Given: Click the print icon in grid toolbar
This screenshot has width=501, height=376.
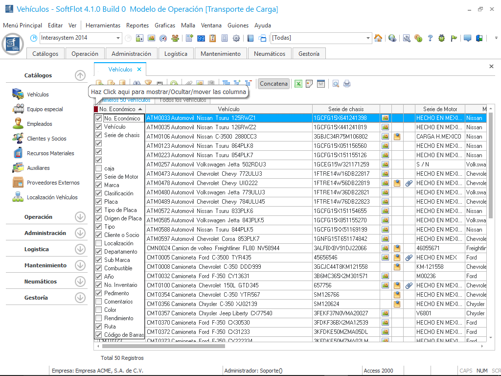Looking at the screenshot, I should [x=347, y=84].
